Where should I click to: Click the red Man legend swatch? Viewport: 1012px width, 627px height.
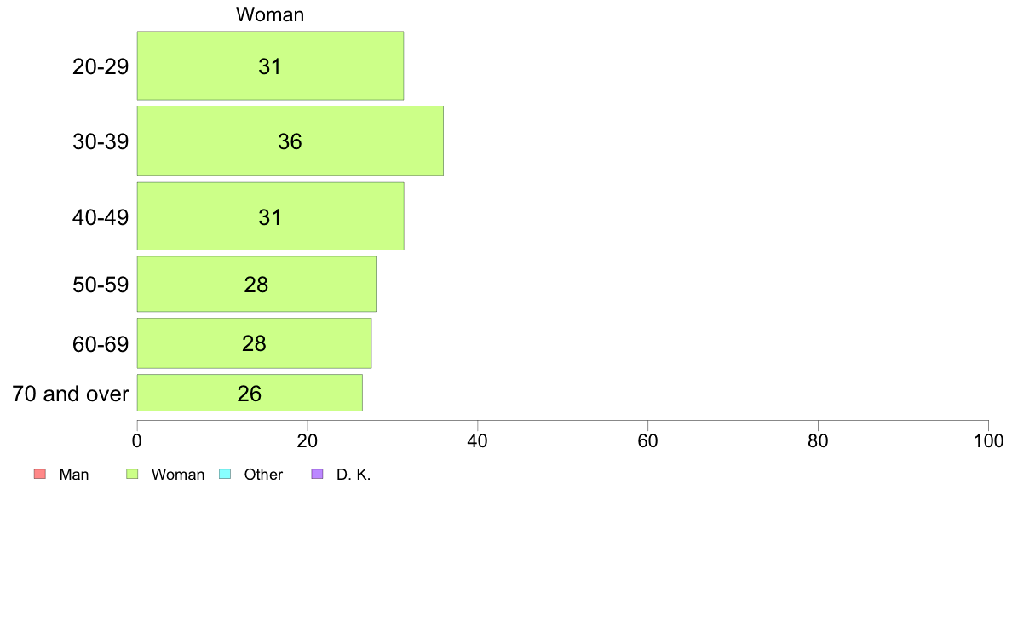pyautogui.click(x=40, y=474)
